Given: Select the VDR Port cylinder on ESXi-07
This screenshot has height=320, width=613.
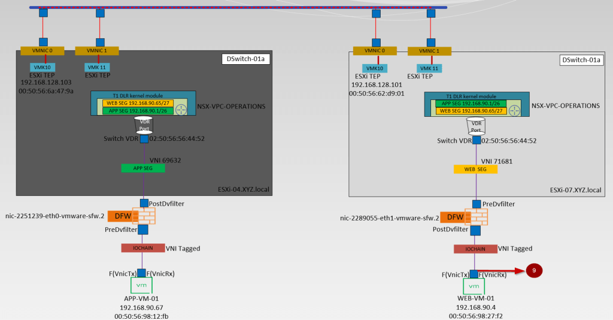Looking at the screenshot, I should [476, 125].
